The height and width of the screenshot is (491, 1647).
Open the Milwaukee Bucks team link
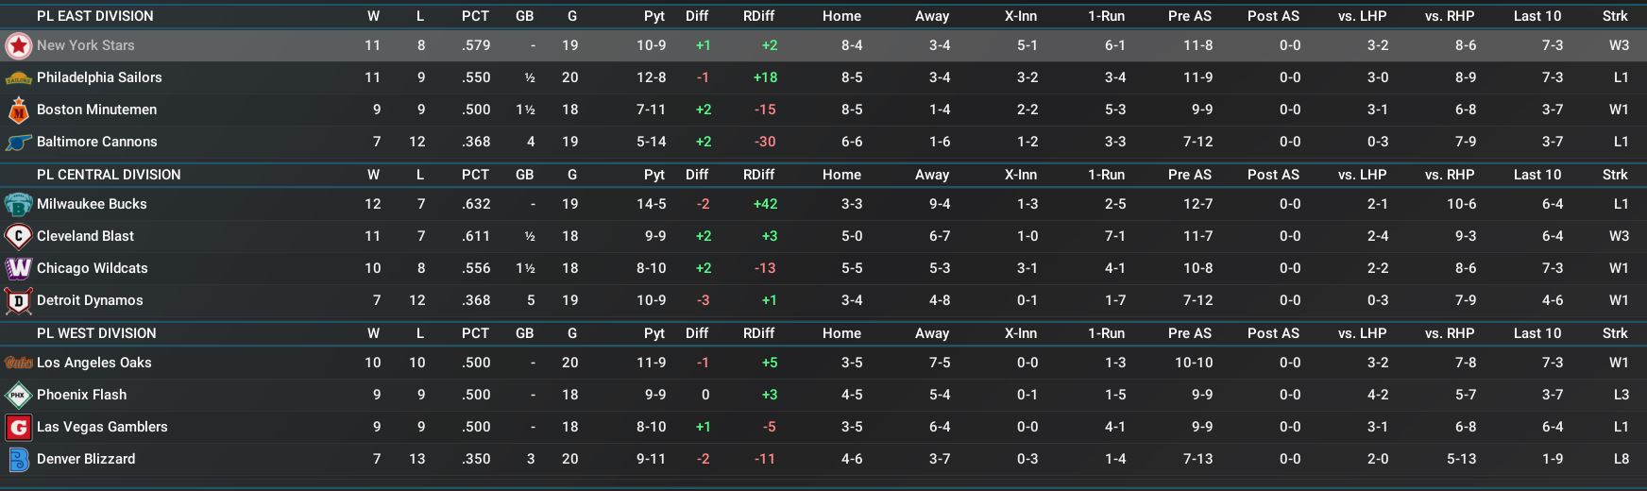click(x=92, y=204)
